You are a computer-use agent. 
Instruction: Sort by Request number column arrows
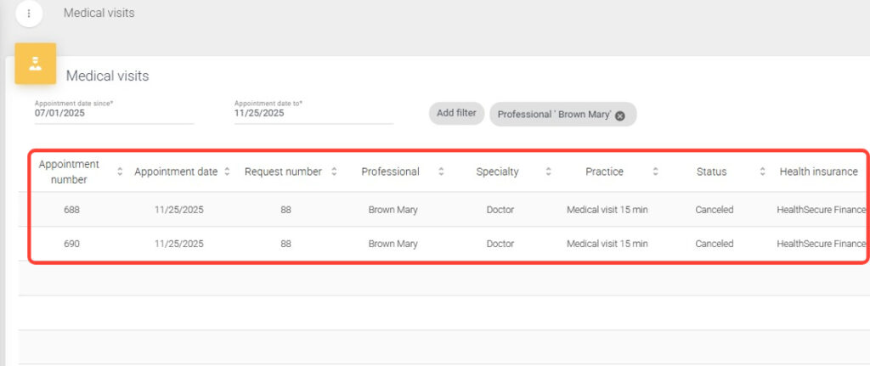click(334, 172)
